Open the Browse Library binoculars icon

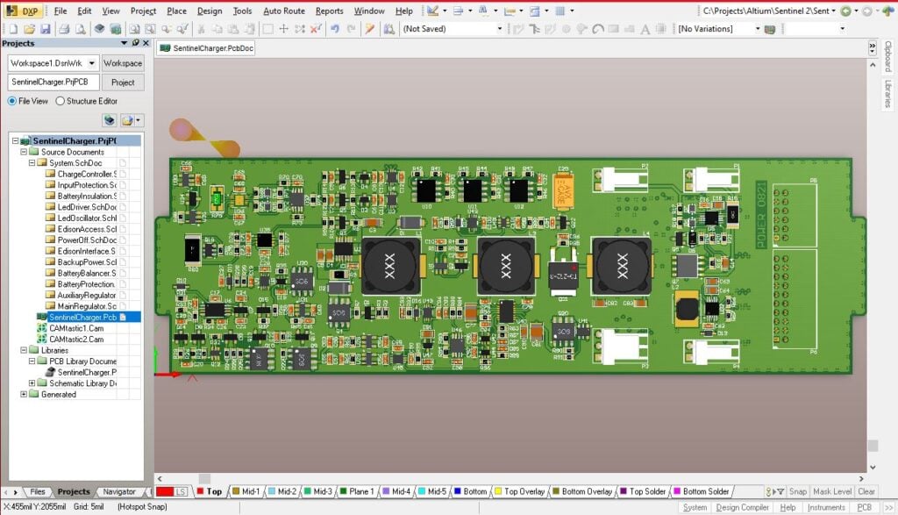[x=388, y=29]
